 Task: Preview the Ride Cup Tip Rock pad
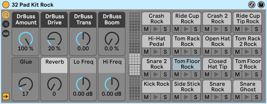pos(247,29)
